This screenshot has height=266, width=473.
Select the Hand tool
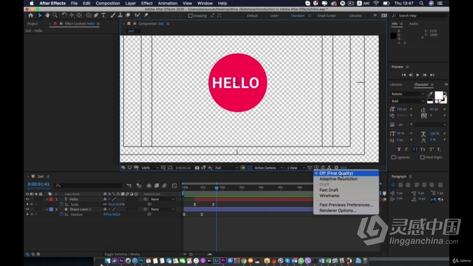[47, 15]
